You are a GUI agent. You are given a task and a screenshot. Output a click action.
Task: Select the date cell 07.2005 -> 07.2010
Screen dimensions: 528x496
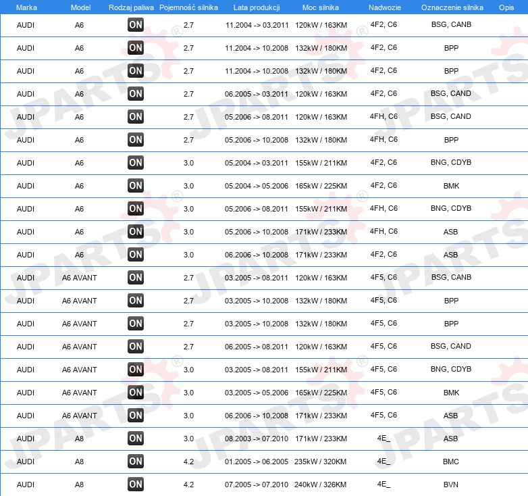pos(257,485)
